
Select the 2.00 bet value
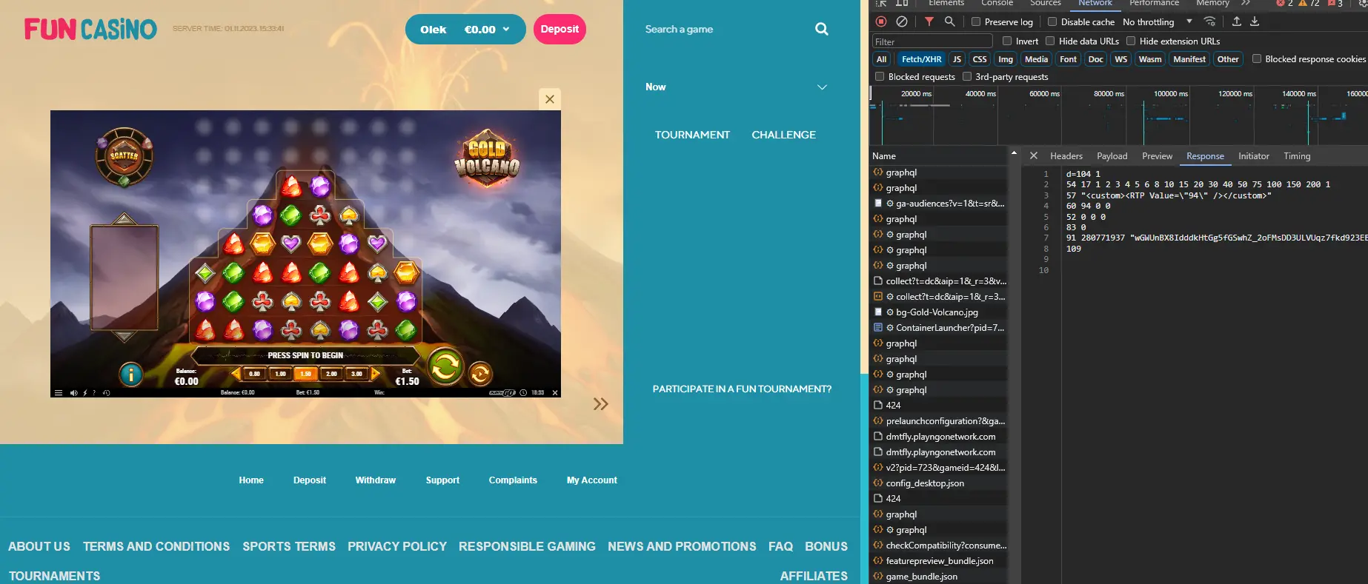pyautogui.click(x=331, y=374)
